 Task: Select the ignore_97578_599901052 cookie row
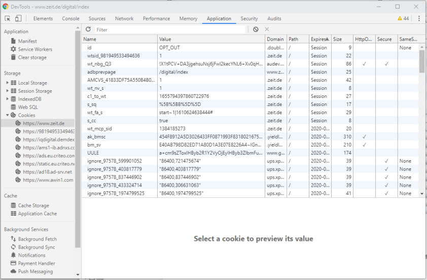[251, 161]
